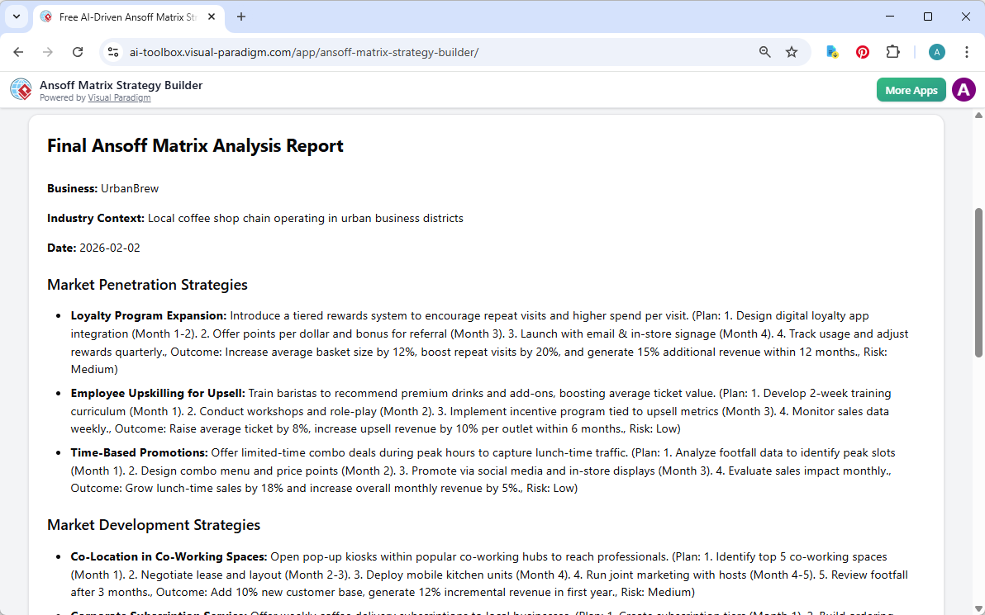Click the forward navigation arrow
The width and height of the screenshot is (985, 615).
(48, 51)
